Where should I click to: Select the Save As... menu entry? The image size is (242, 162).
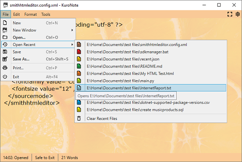point(38,59)
